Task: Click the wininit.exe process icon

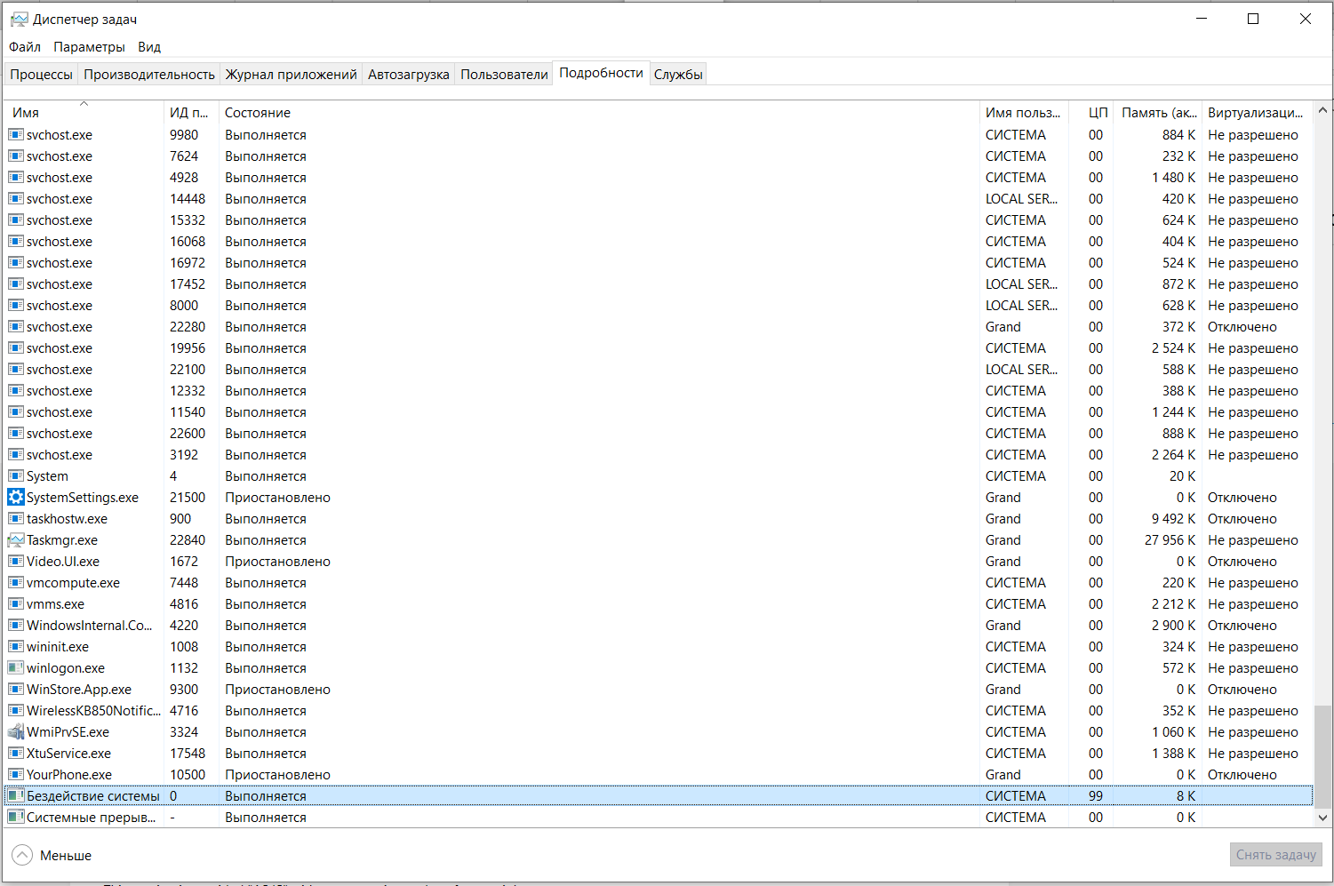Action: click(x=16, y=647)
